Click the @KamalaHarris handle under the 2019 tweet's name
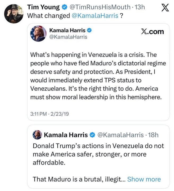Screen dimensions: 174x191 68,37
